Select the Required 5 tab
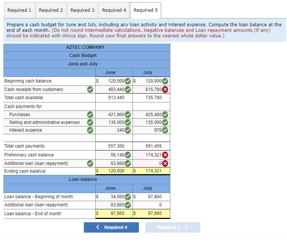 146,10
